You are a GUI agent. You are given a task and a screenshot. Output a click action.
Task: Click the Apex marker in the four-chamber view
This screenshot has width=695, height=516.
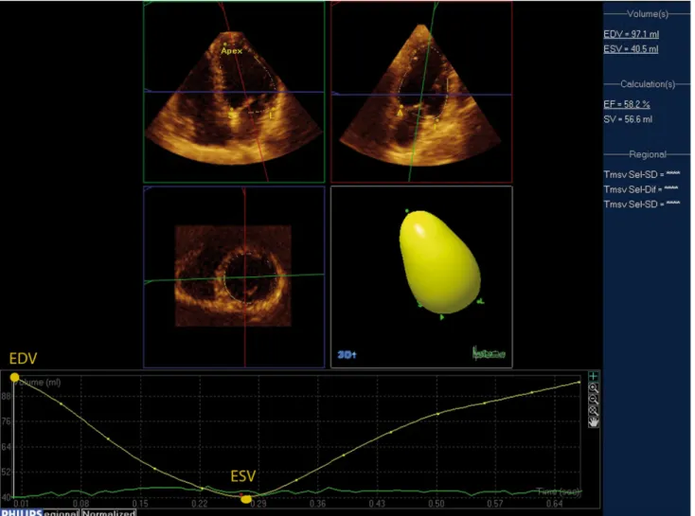pos(231,50)
